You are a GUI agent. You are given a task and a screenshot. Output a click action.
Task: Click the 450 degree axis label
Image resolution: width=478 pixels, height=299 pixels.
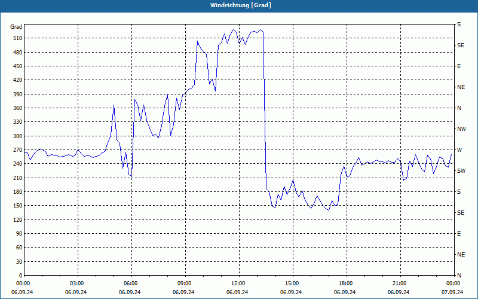(18, 66)
